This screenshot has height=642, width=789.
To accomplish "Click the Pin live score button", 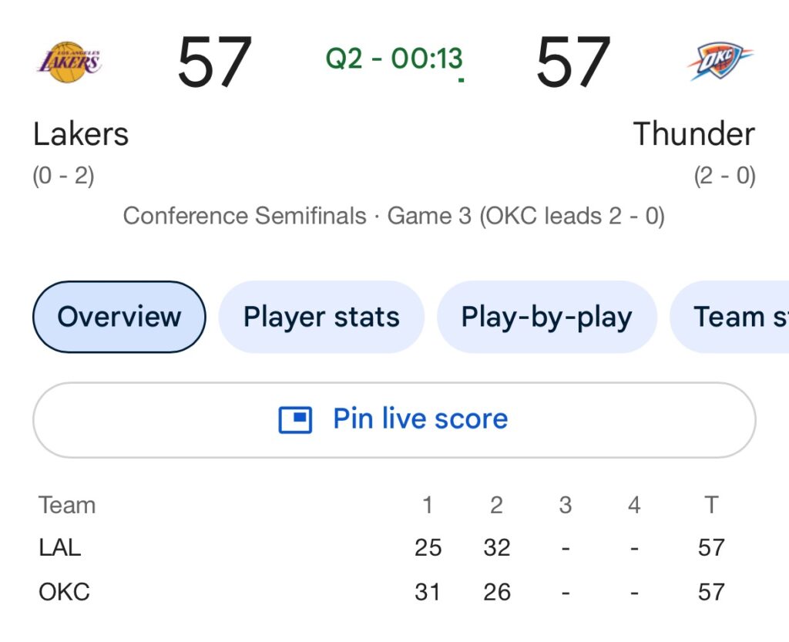I will 394,420.
